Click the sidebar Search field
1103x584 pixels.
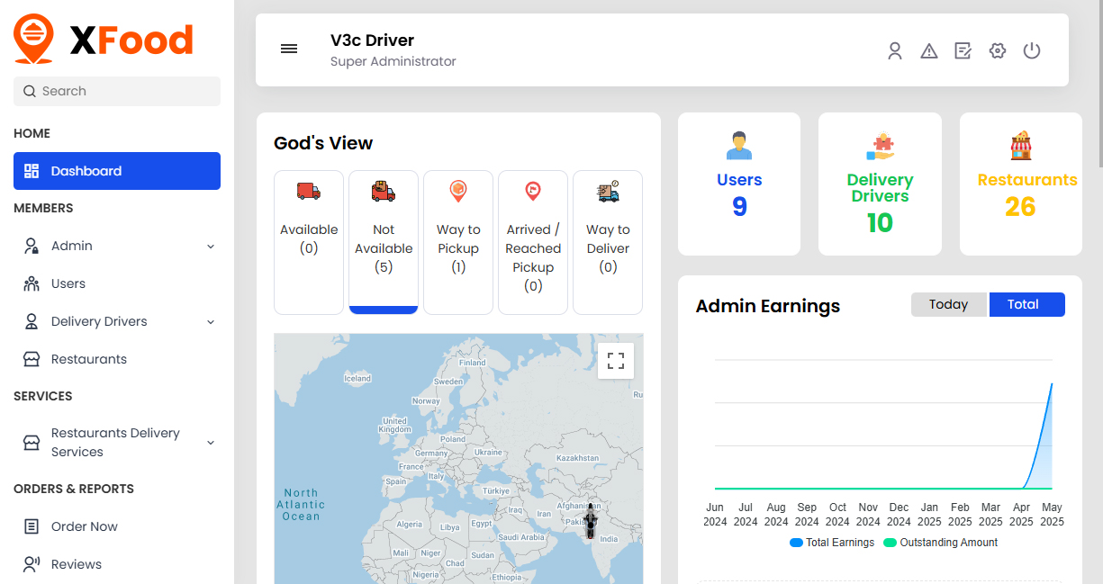point(117,91)
